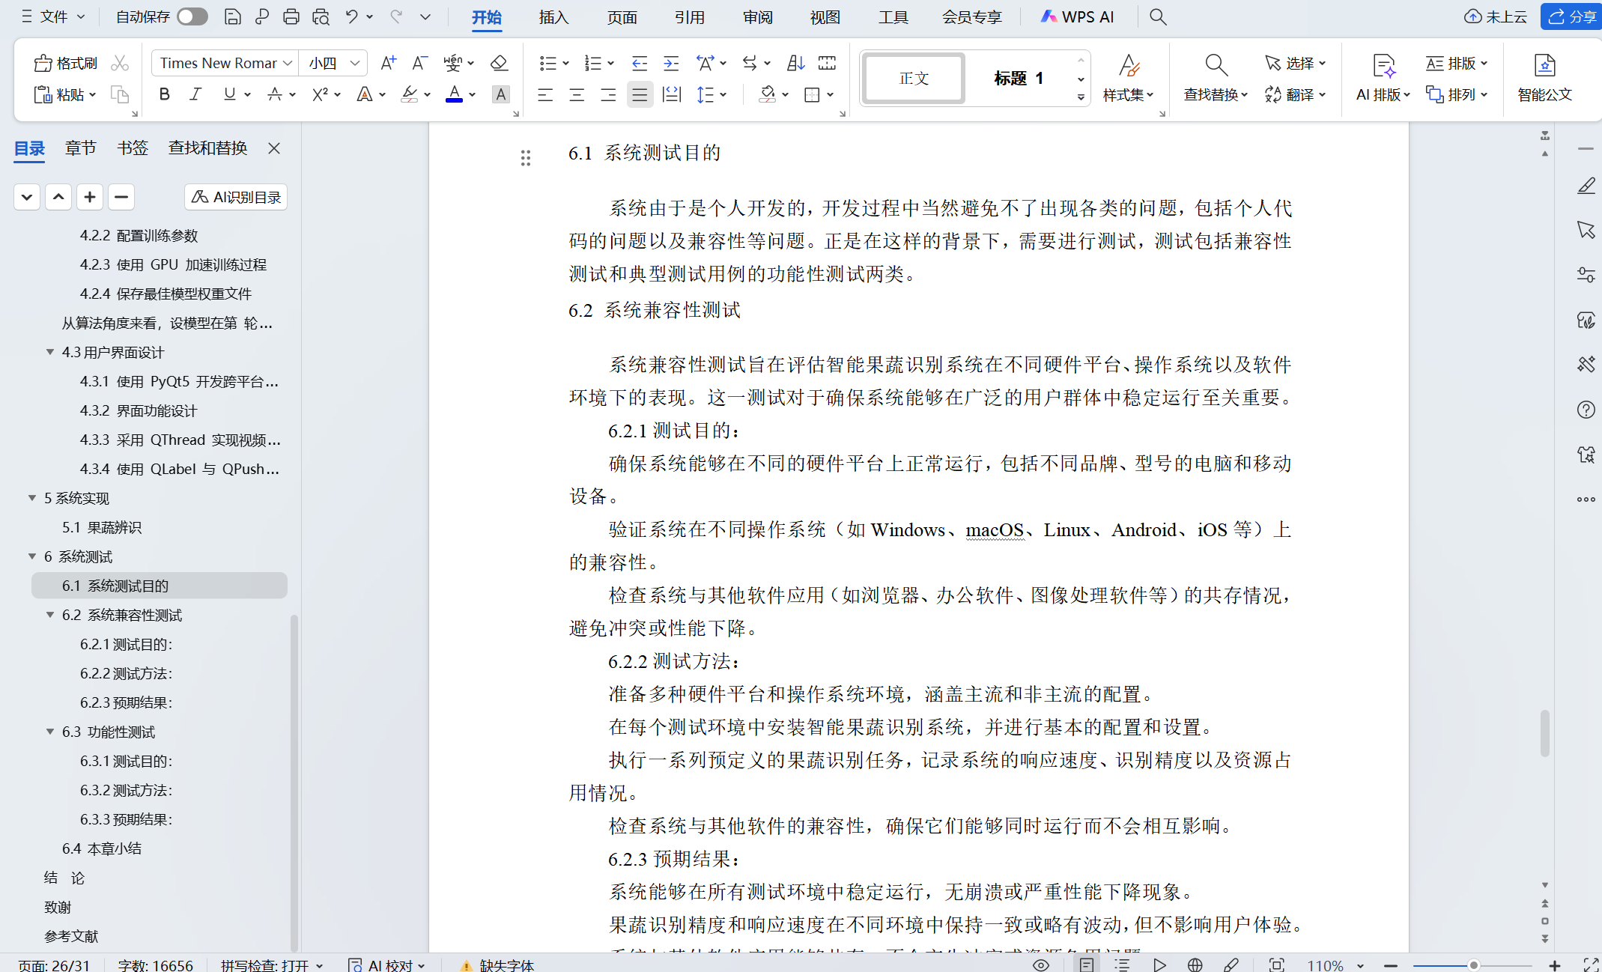Open the 引用 ribbon tab
Image resolution: width=1602 pixels, height=972 pixels.
pos(689,16)
